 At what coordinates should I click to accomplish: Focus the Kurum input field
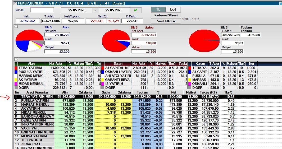pyautogui.click(x=42, y=10)
